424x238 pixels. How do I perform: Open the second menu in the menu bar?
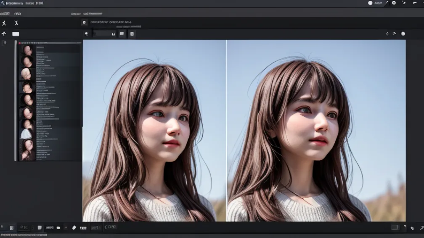point(18,13)
